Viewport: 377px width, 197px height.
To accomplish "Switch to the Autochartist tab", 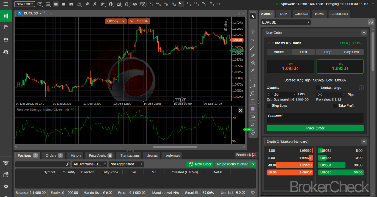I will (x=339, y=14).
